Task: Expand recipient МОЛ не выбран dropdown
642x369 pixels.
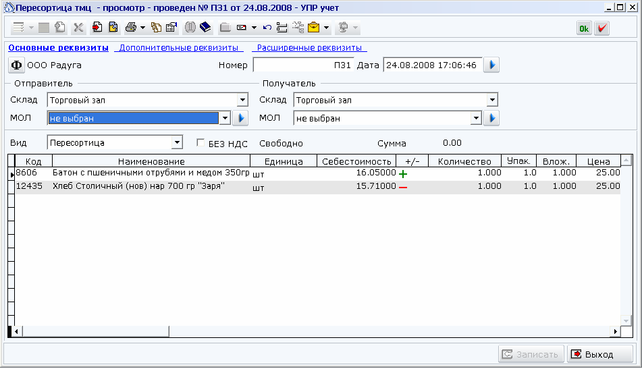Action: point(476,118)
